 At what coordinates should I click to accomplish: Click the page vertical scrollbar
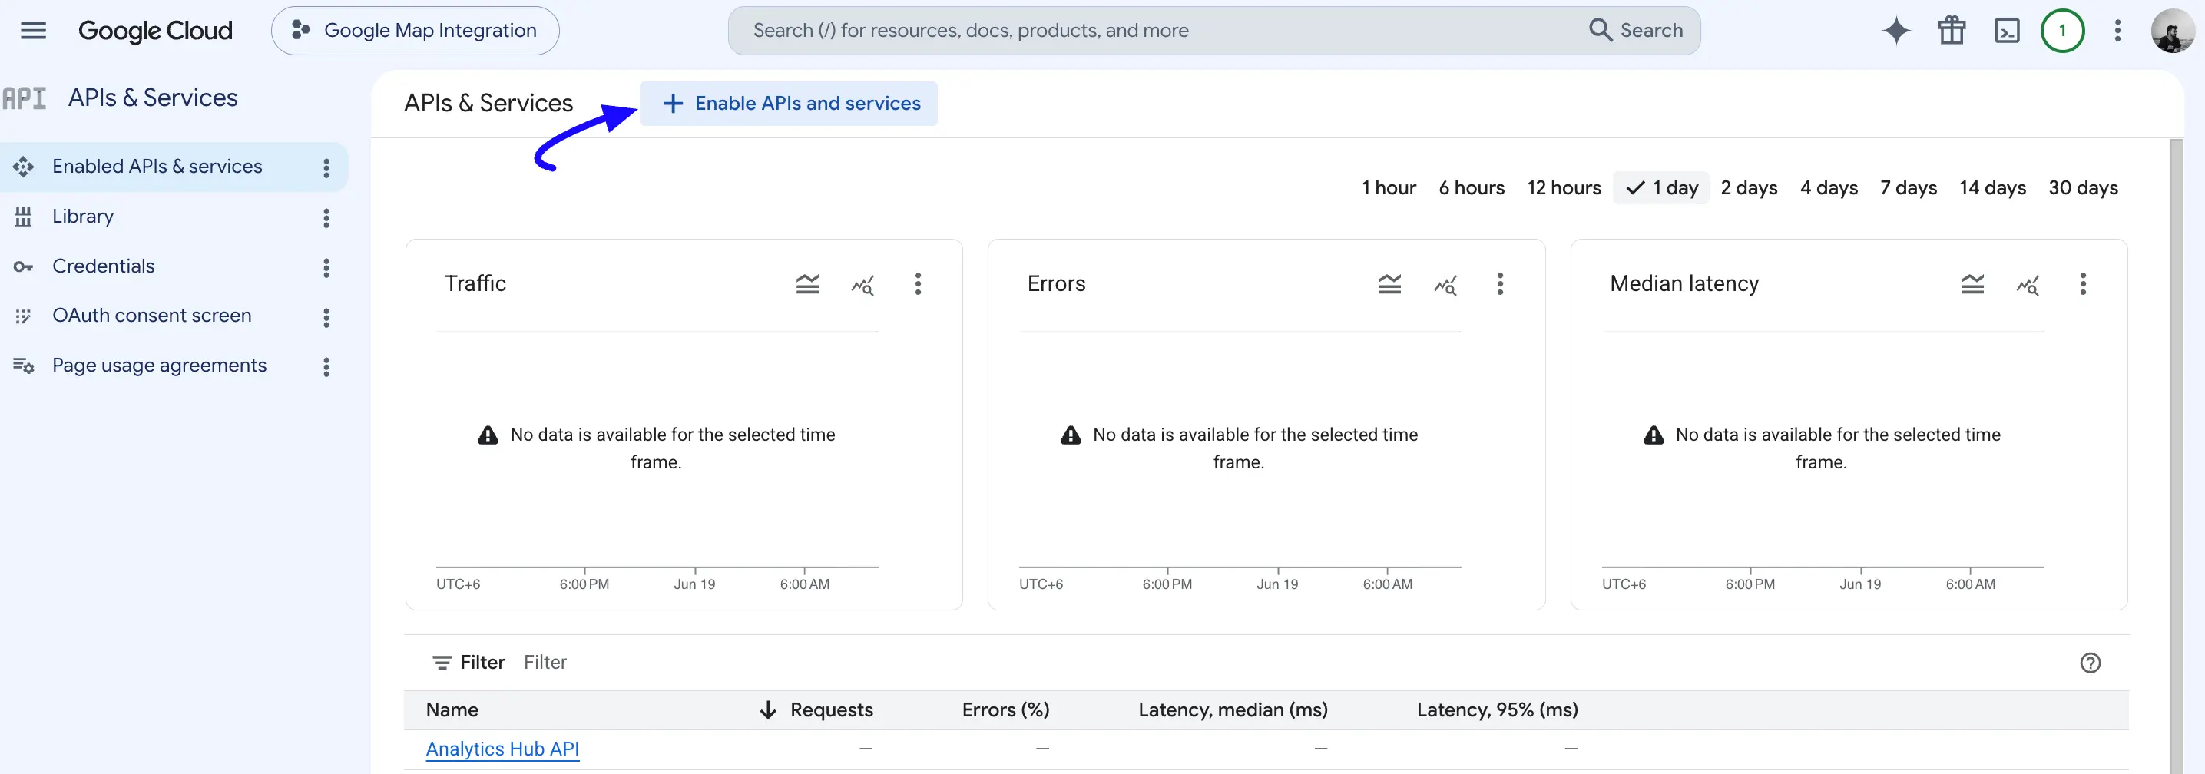[x=2177, y=455]
